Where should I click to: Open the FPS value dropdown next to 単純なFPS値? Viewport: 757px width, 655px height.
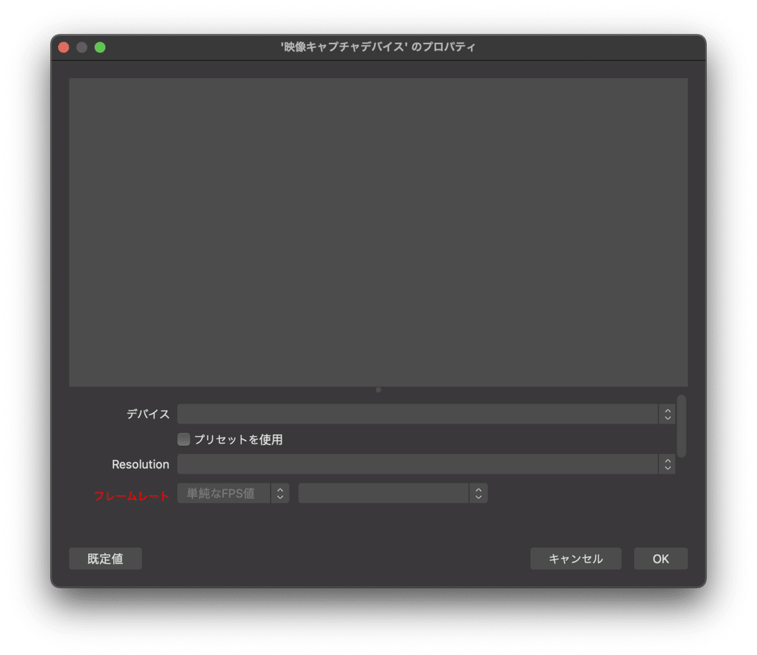pyautogui.click(x=385, y=493)
